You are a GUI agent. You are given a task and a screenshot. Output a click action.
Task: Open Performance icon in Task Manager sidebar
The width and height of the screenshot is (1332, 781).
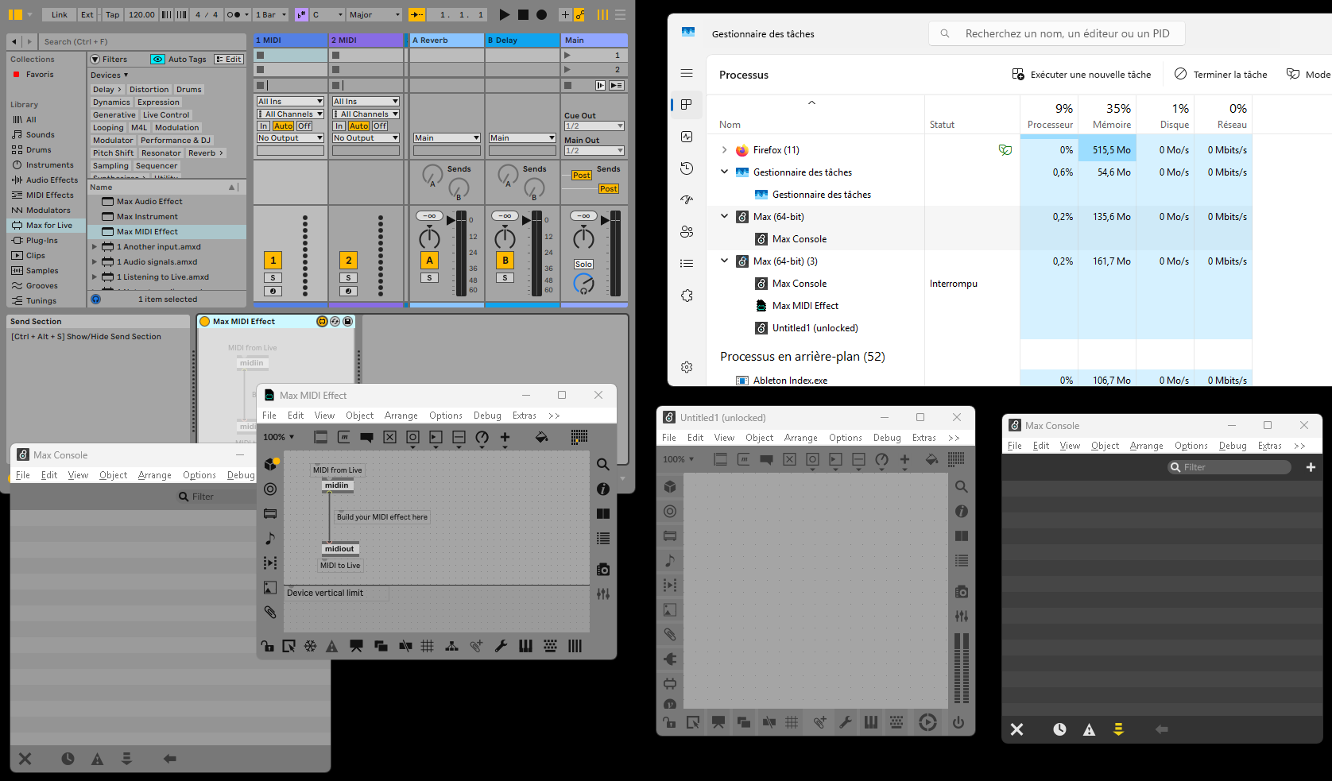point(687,137)
